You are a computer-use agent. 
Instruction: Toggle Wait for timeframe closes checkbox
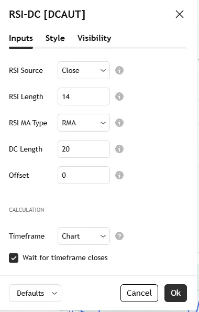pos(14,258)
